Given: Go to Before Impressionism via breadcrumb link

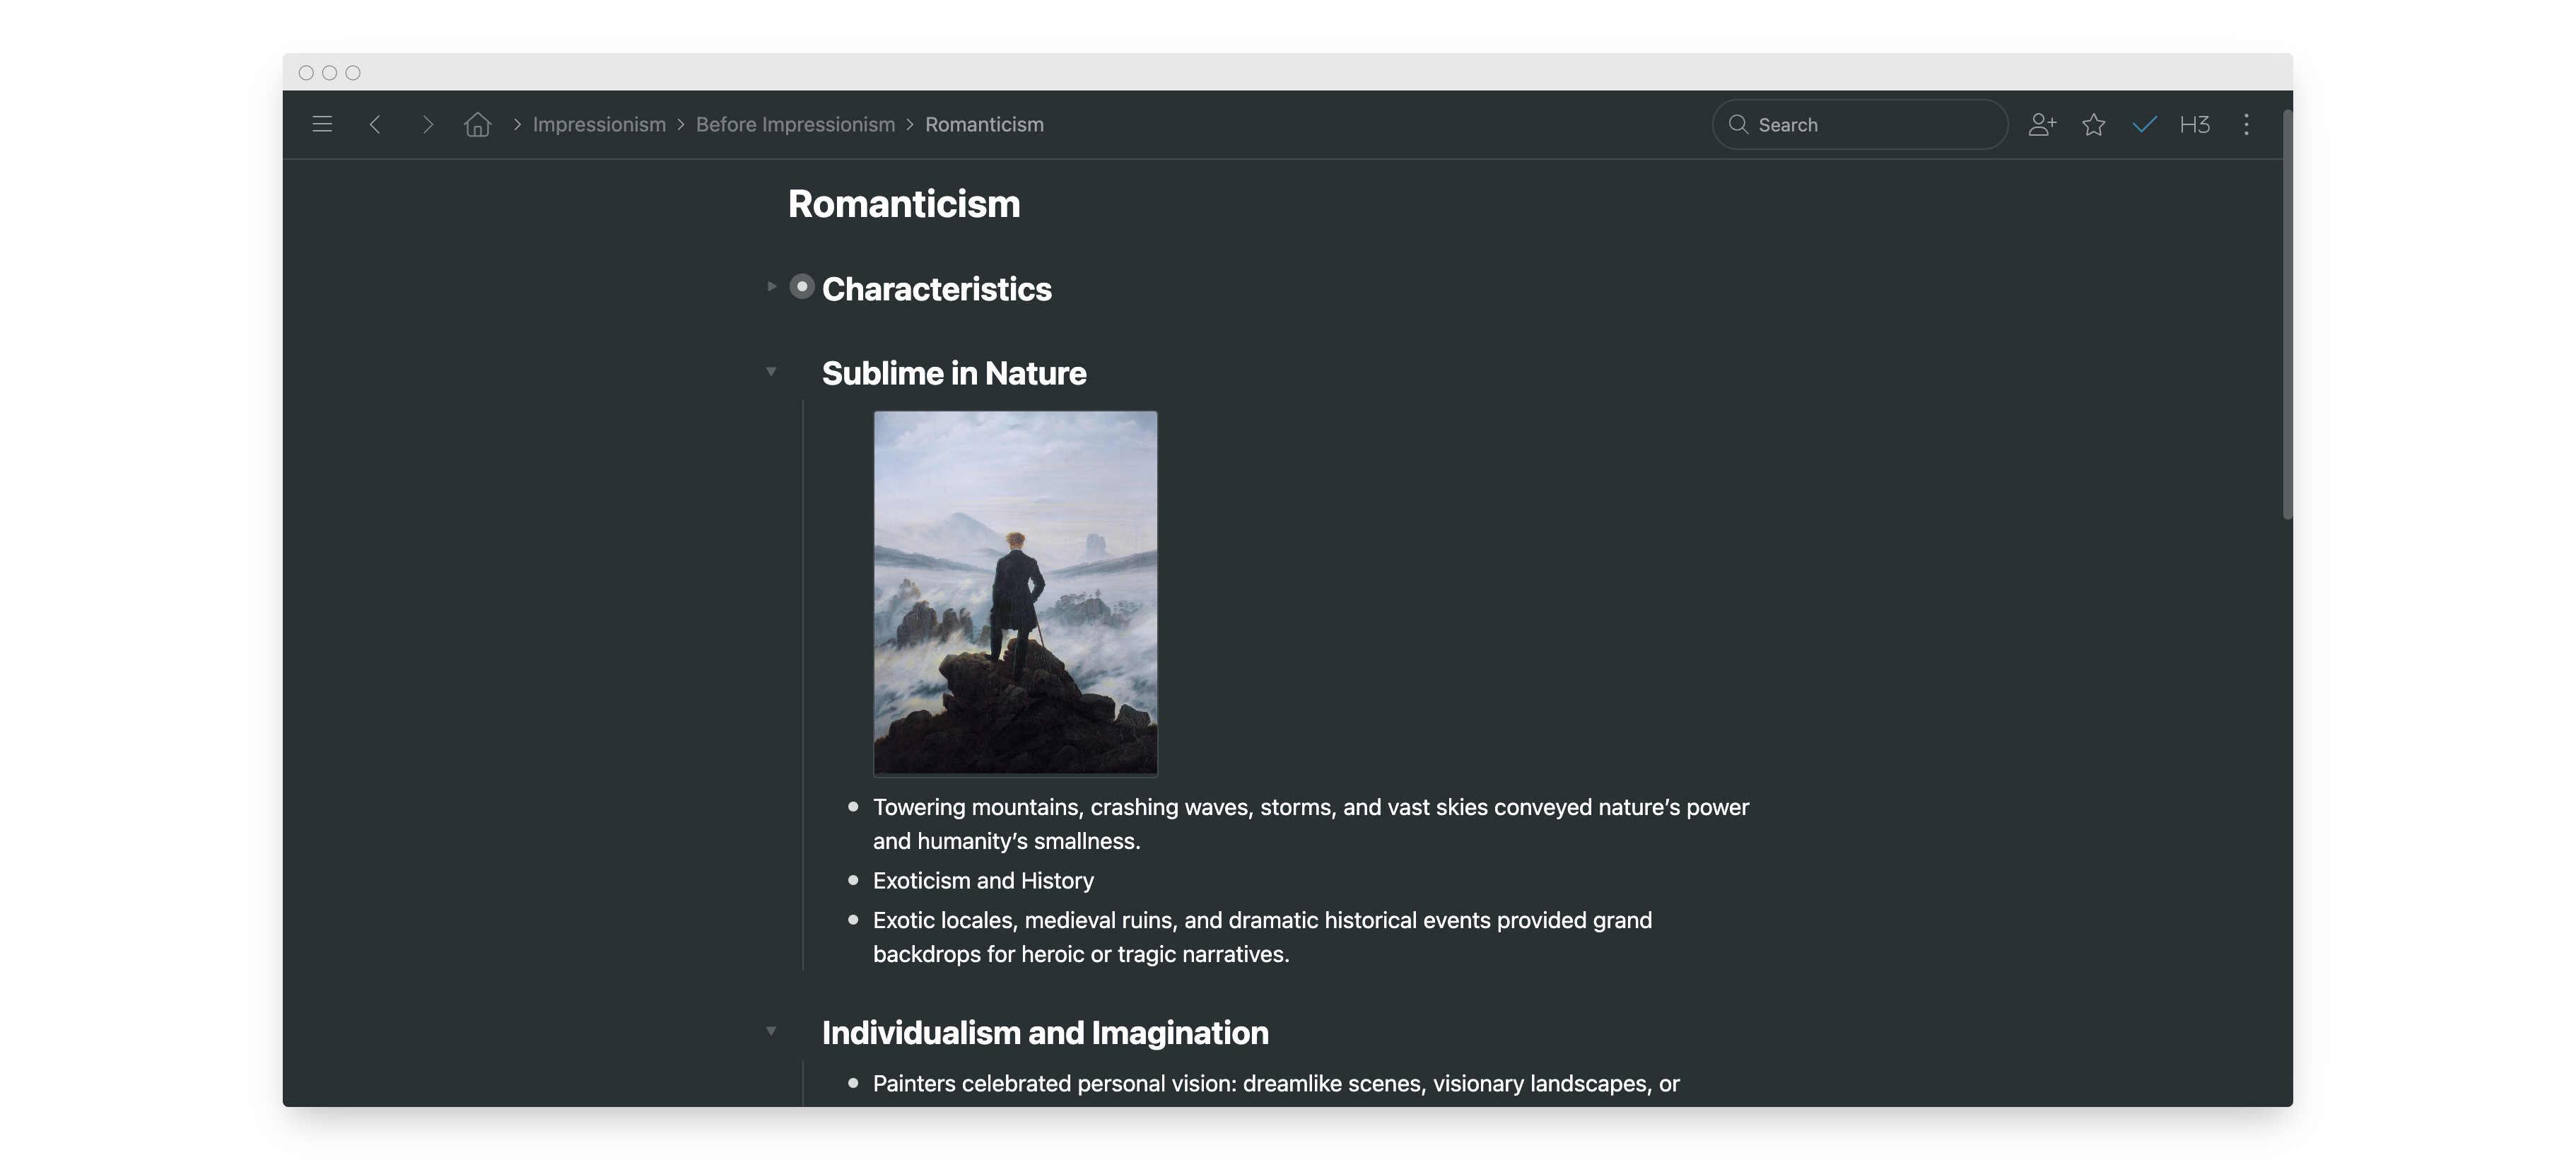Looking at the screenshot, I should coord(794,124).
